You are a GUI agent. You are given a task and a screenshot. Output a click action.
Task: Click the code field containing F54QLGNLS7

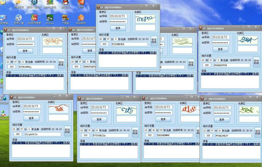click(x=233, y=136)
